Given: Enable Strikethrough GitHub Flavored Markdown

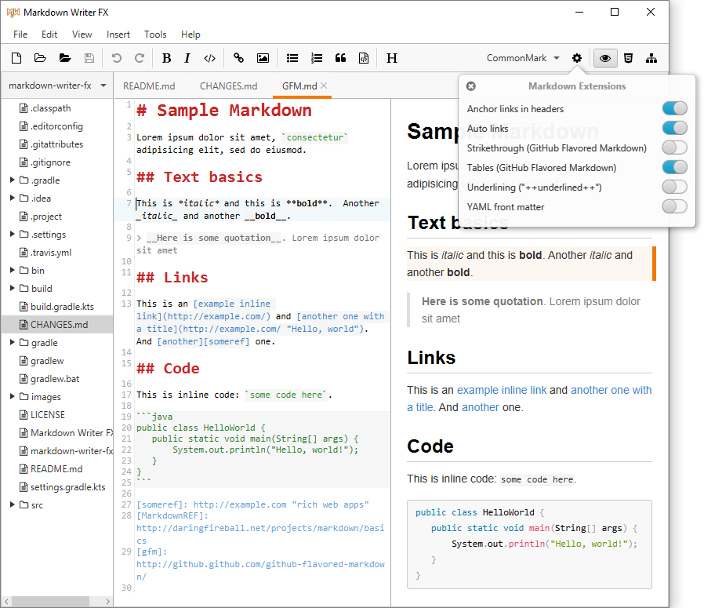Looking at the screenshot, I should tap(674, 147).
